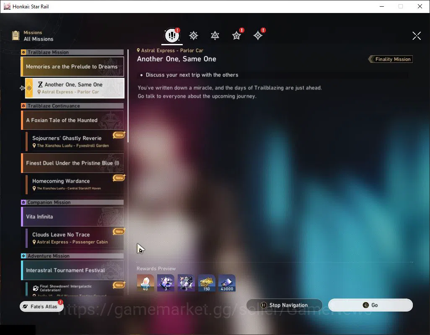Click the location pin on Sojourners' Ghastly Reverie
430x335 pixels.
coord(34,146)
